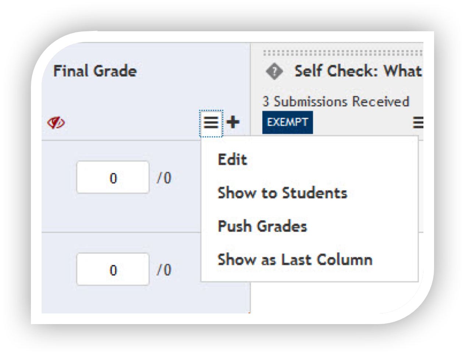Screen dimensions: 465x355
Task: Click the second row grade input field
Action: tap(113, 270)
